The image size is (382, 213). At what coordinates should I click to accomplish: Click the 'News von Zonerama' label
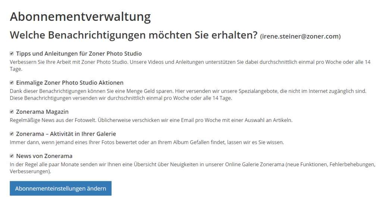[44, 156]
